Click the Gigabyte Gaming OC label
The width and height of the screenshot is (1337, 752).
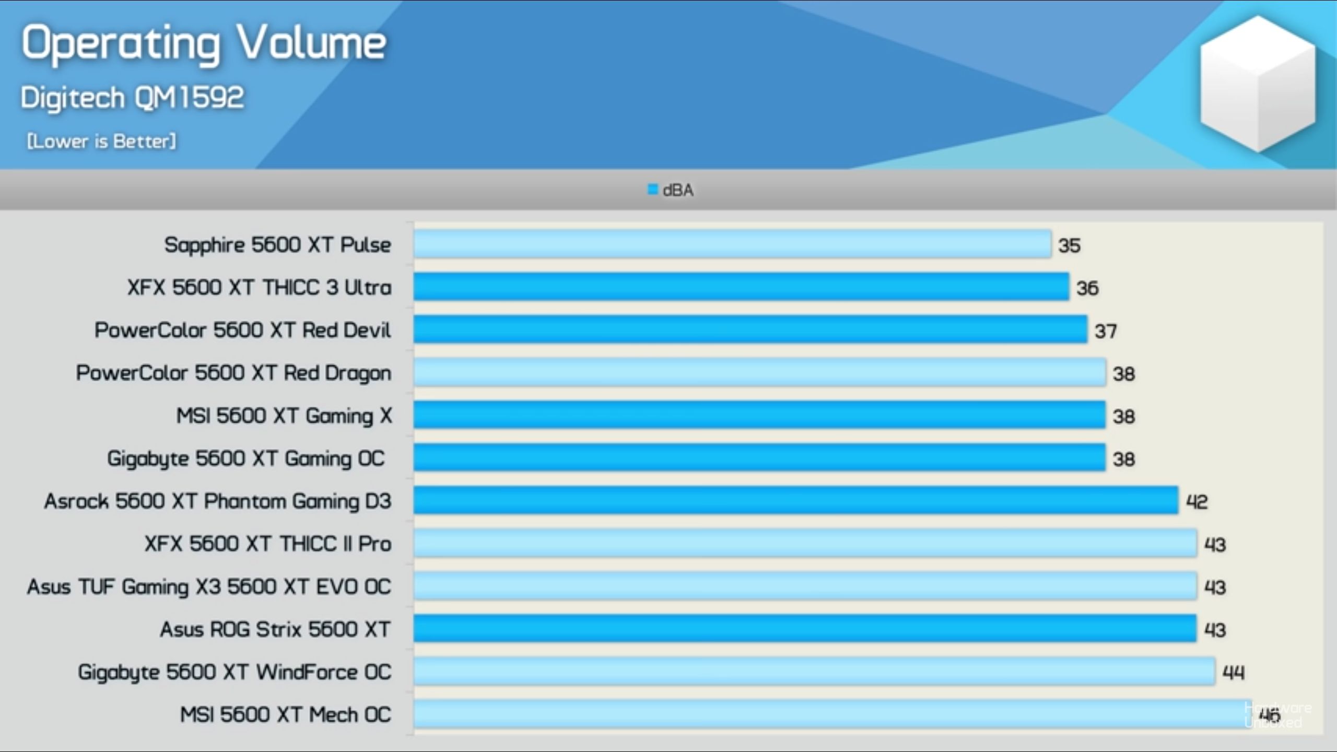(245, 459)
